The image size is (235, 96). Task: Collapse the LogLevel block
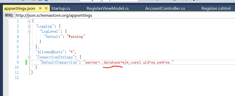[x=29, y=31]
